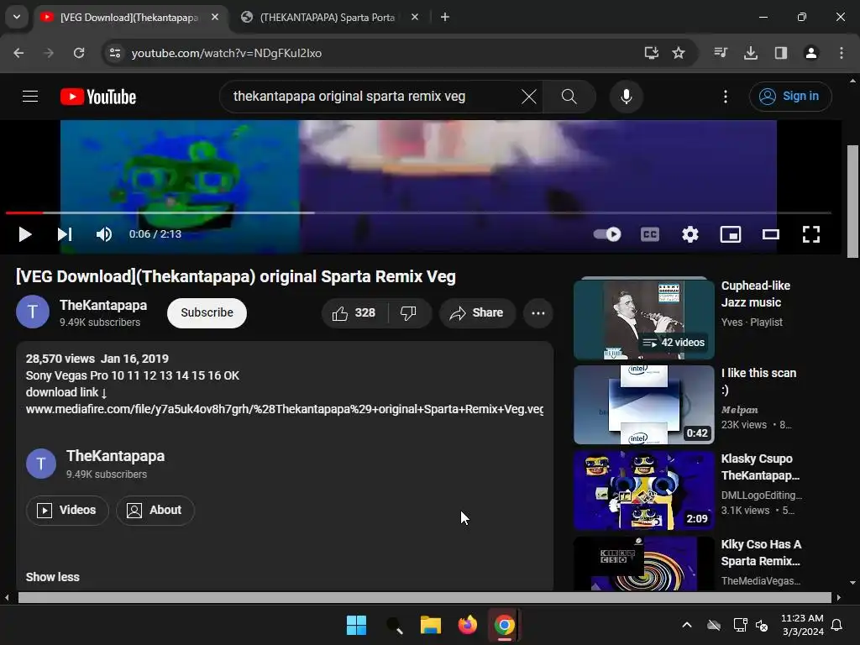Image resolution: width=860 pixels, height=645 pixels.
Task: Turn on closed captions
Action: [650, 235]
